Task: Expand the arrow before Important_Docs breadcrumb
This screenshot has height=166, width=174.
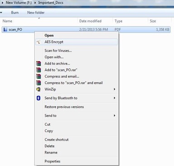Action: pos(35,3)
